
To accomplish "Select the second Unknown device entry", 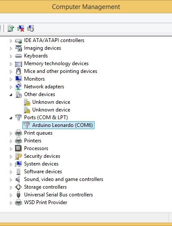I will (51, 110).
